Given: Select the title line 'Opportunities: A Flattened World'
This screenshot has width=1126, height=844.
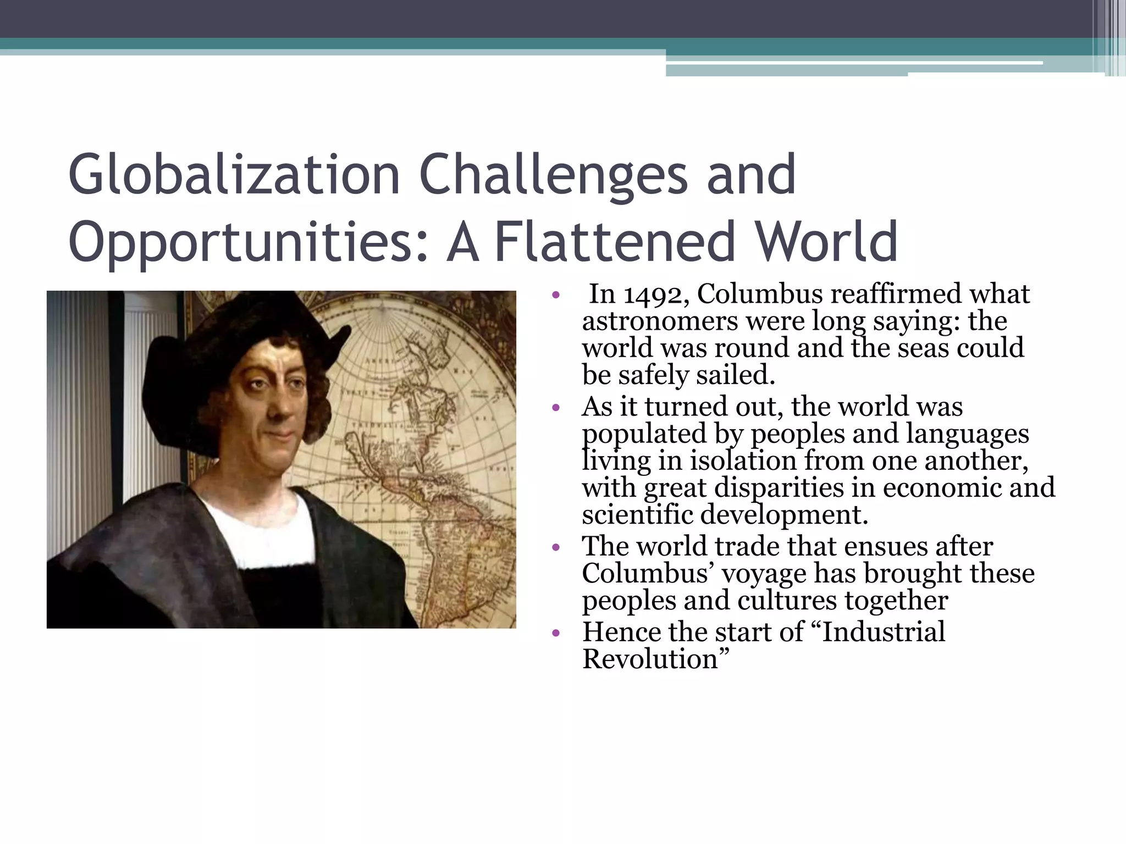Looking at the screenshot, I should [x=483, y=242].
